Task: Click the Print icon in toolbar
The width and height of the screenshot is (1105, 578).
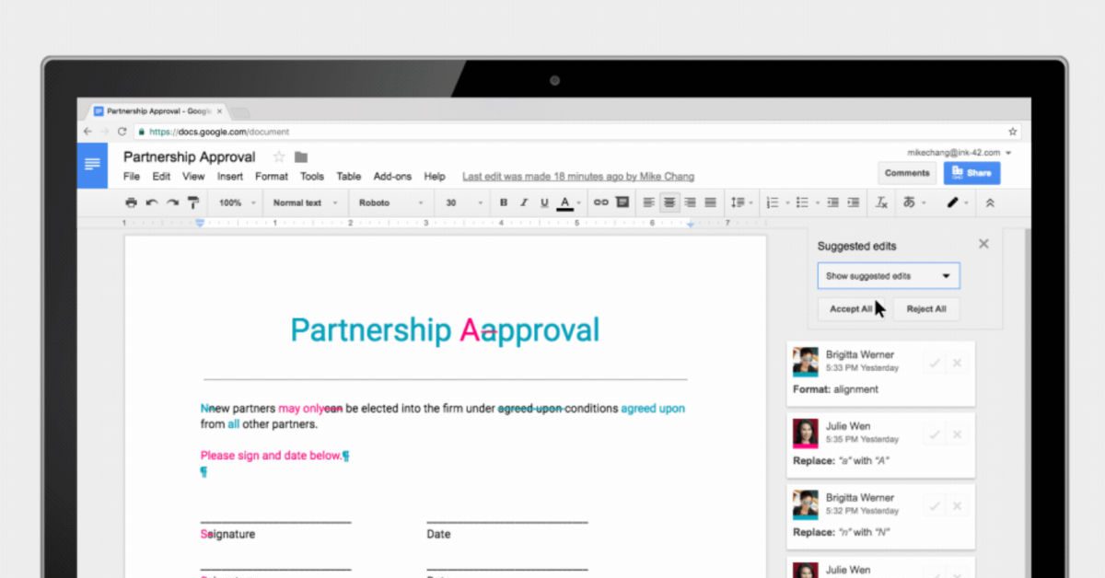Action: coord(131,202)
